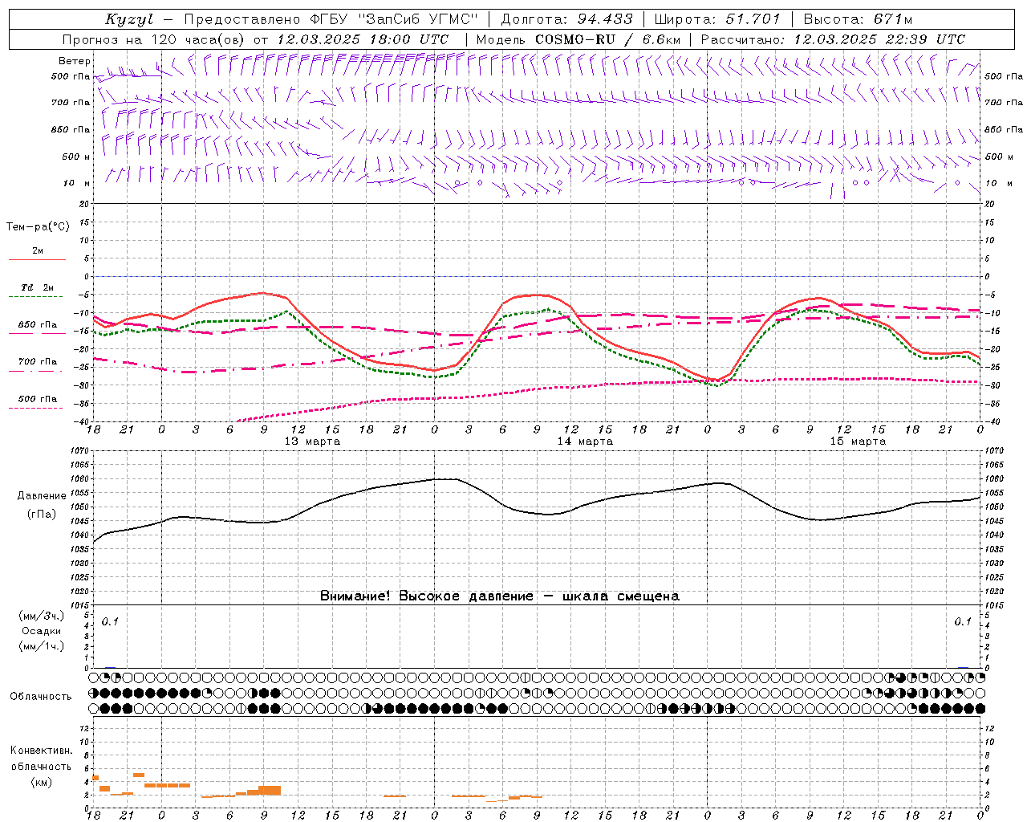Click the 'Облачность' cloud cover label

click(41, 697)
